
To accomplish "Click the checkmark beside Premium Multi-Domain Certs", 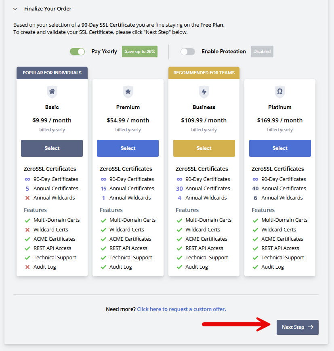I will 103,221.
